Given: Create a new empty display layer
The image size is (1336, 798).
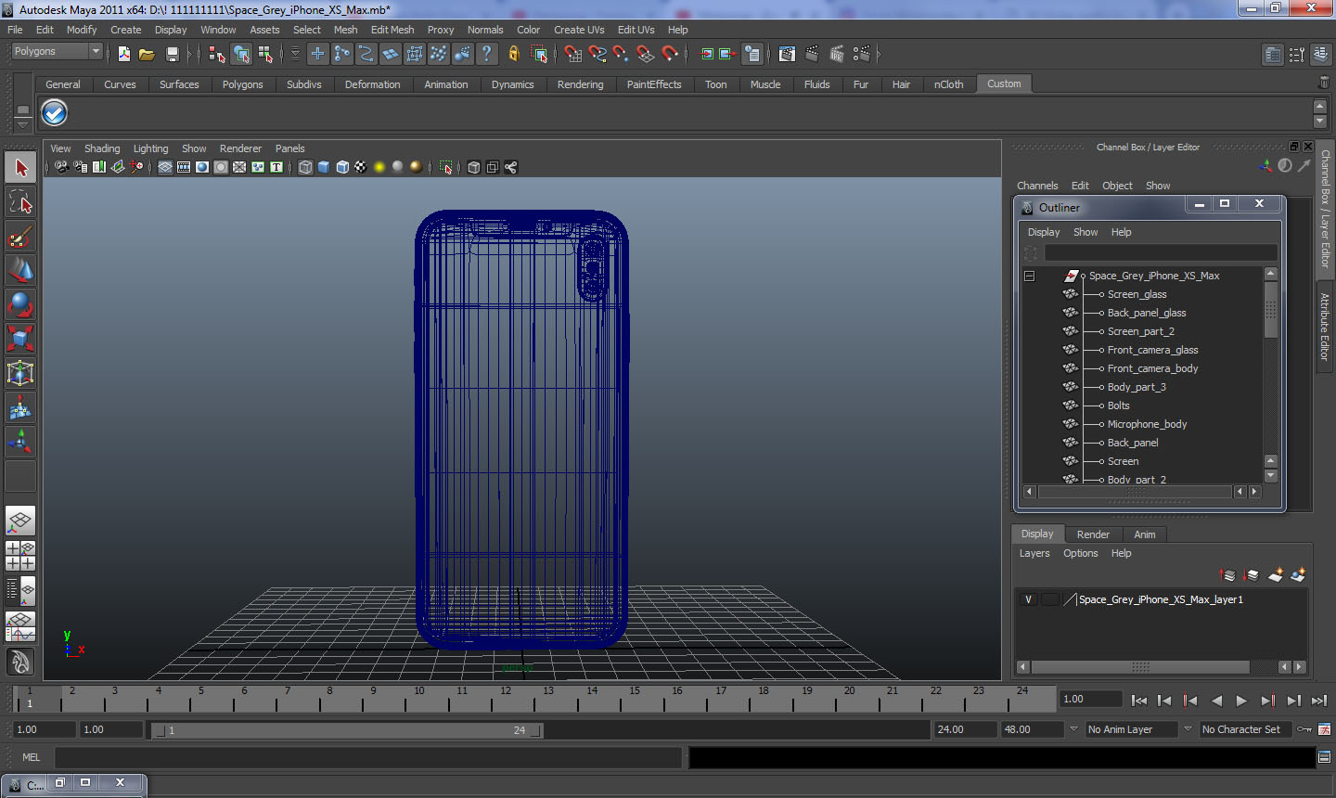Looking at the screenshot, I should point(1276,575).
